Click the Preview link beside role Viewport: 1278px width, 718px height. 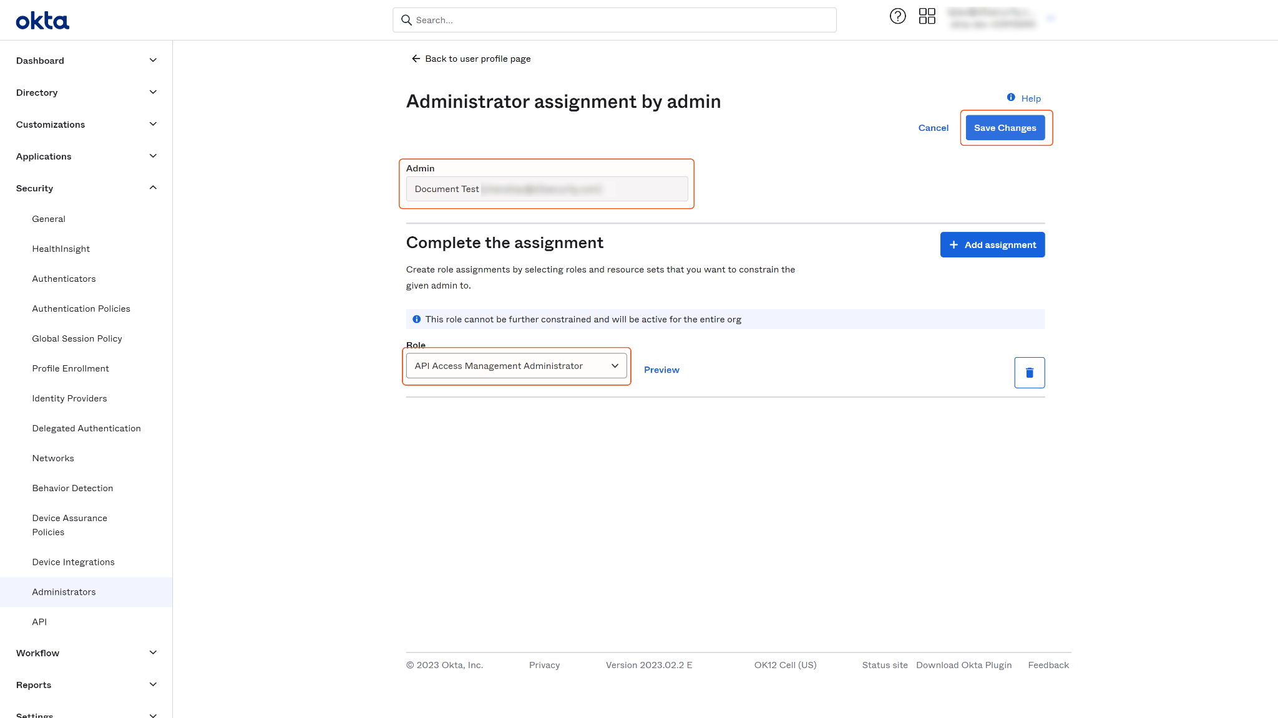click(661, 370)
